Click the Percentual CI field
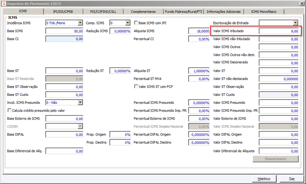 (199, 39)
